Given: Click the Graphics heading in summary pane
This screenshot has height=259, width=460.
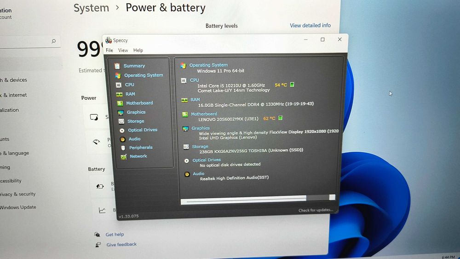Looking at the screenshot, I should pyautogui.click(x=201, y=128).
